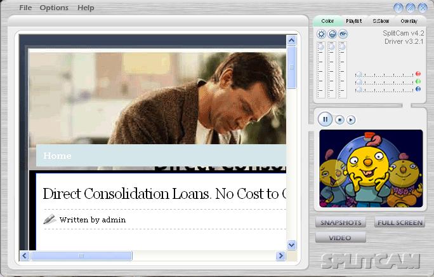Click the horizontal scrollbar thumb
This screenshot has height=277, width=434.
[x=81, y=255]
